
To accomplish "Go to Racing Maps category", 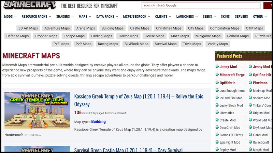I will [108, 44].
